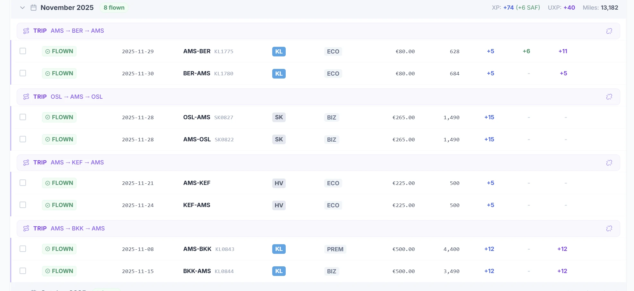
Task: Select the checkbox for the BKK-AMS flight
Action: (x=23, y=271)
